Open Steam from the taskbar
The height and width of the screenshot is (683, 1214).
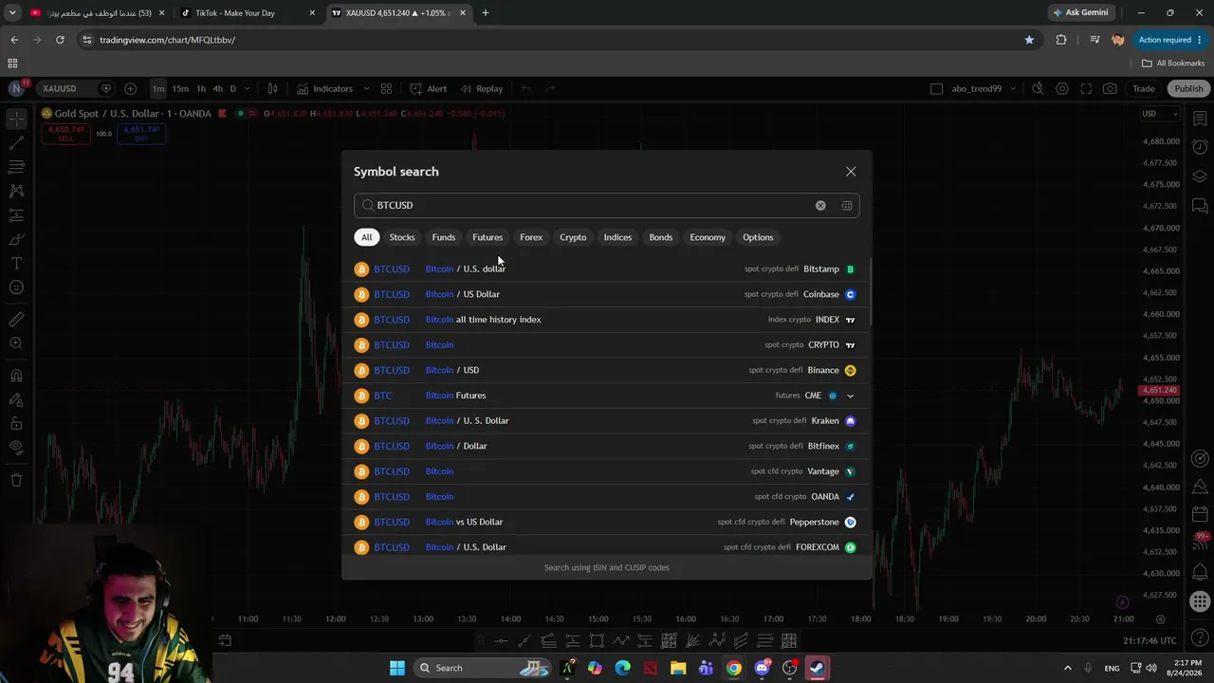coord(817,668)
